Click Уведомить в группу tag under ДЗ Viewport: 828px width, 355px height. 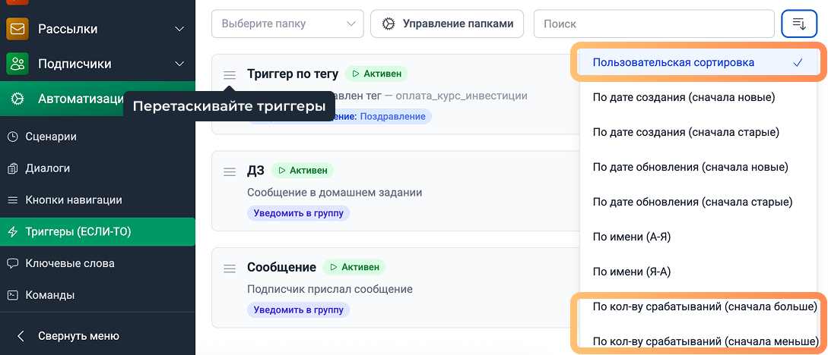pos(298,213)
